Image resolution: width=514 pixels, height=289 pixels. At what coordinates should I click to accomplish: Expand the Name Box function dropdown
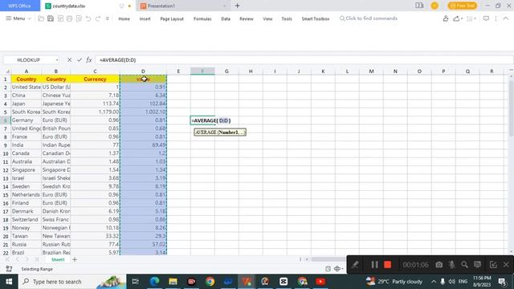click(57, 60)
